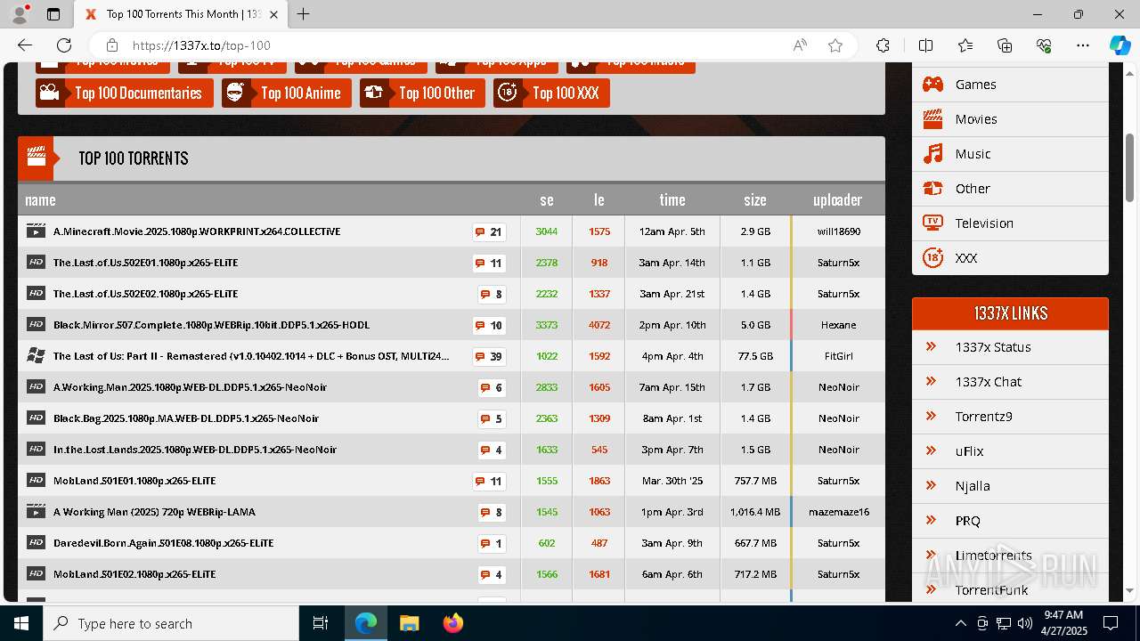Open the 1337x Chat link
This screenshot has height=641, width=1140.
(989, 382)
